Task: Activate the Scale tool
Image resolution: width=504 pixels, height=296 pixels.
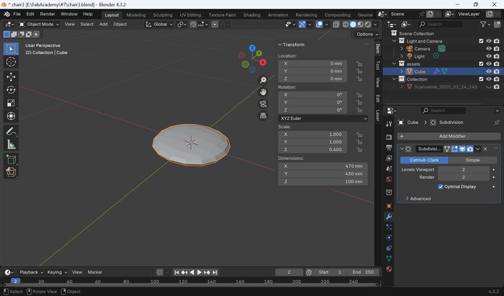Action: 11,103
